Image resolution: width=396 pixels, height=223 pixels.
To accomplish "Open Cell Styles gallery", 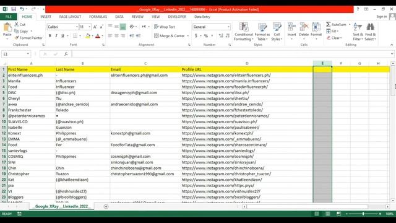I will click(277, 32).
